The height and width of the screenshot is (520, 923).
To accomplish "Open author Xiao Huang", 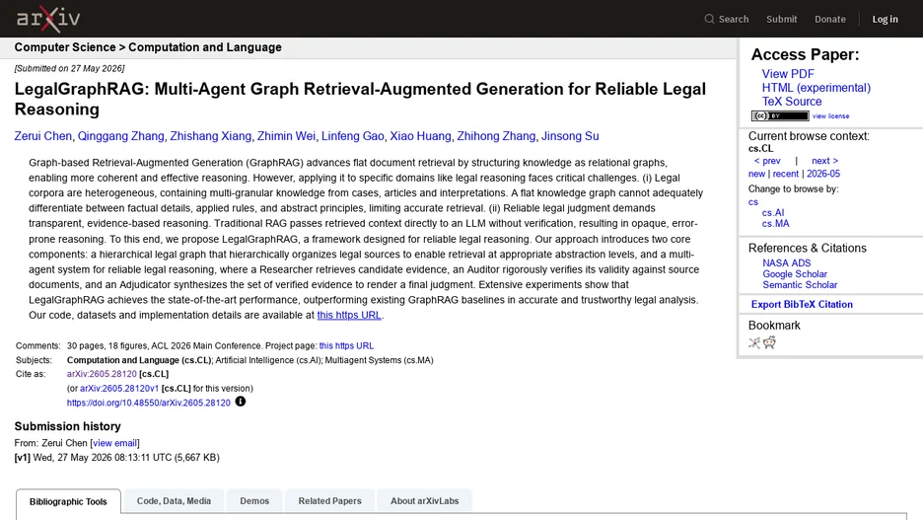I will pos(420,136).
